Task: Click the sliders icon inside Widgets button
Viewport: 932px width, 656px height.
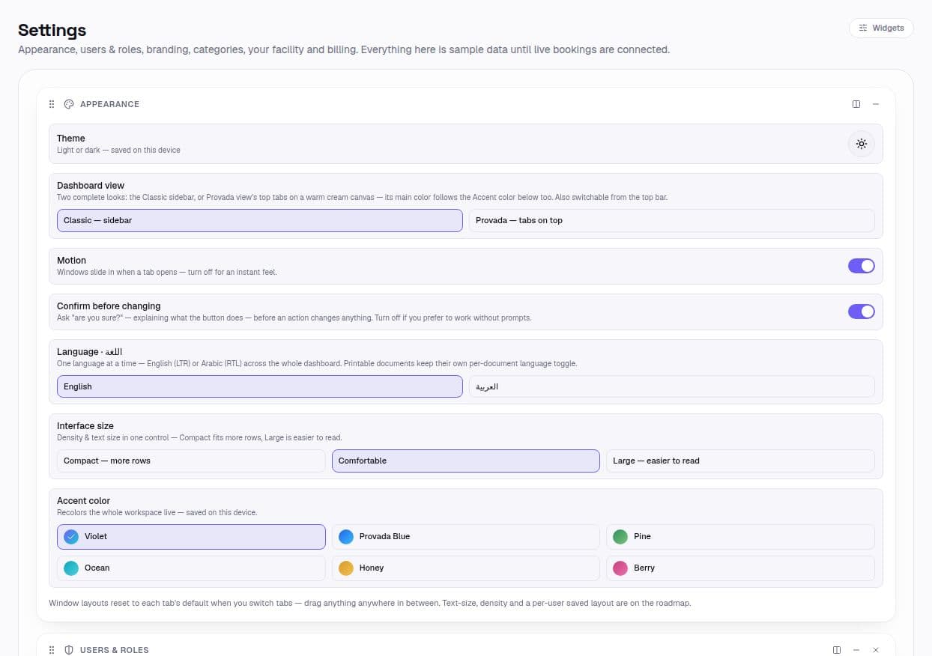Action: [863, 28]
